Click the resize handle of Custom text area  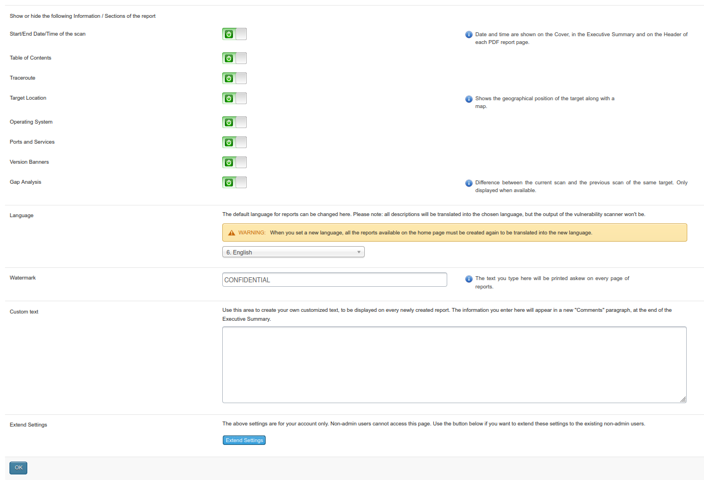point(683,399)
